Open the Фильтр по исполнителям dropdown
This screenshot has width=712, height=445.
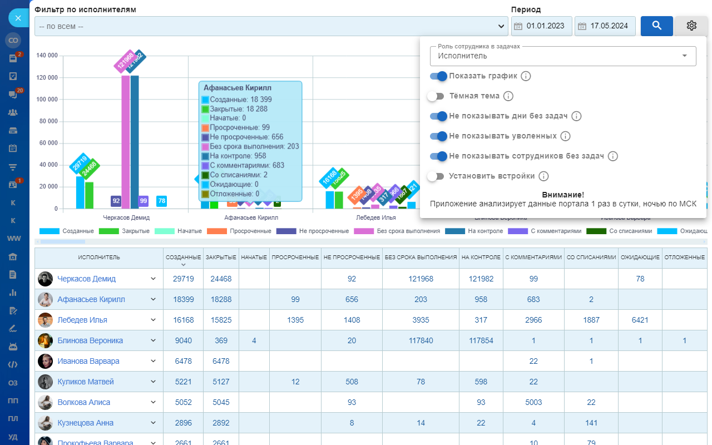(271, 26)
